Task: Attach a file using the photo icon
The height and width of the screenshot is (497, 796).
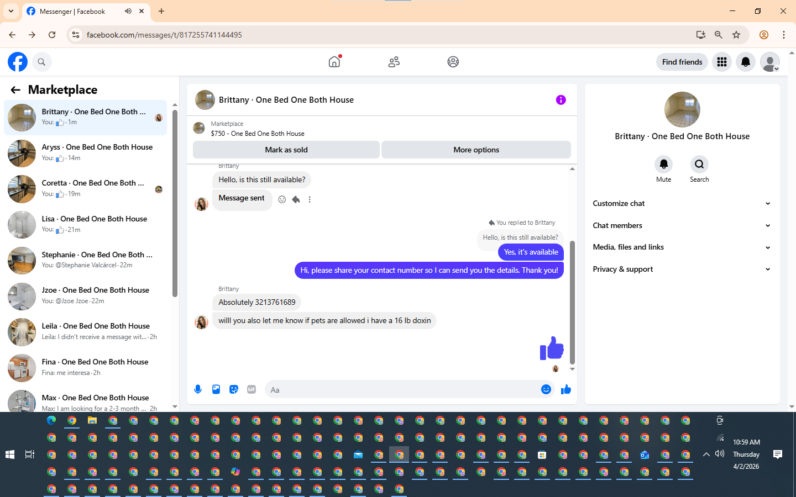Action: [x=216, y=389]
